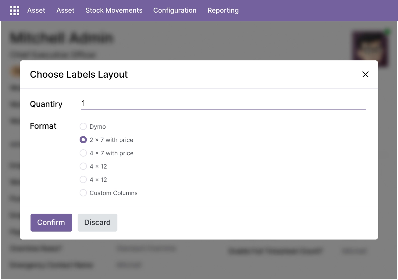Click the Asset app name beside grid icon
The height and width of the screenshot is (280, 398).
(36, 10)
